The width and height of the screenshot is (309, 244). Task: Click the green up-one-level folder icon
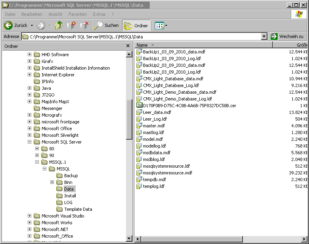[x=59, y=25]
